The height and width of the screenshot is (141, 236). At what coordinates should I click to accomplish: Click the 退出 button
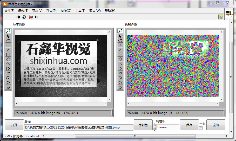point(216,125)
